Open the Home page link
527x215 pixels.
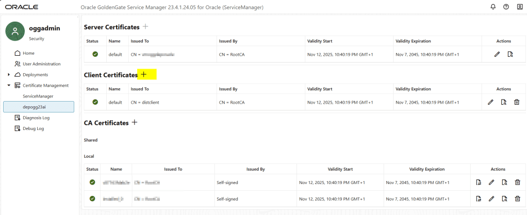tap(28, 53)
